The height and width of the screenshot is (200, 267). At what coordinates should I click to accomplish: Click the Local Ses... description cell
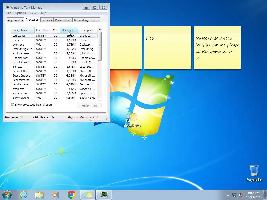(87, 67)
